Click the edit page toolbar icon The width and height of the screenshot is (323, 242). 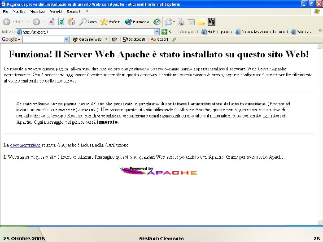[191, 22]
